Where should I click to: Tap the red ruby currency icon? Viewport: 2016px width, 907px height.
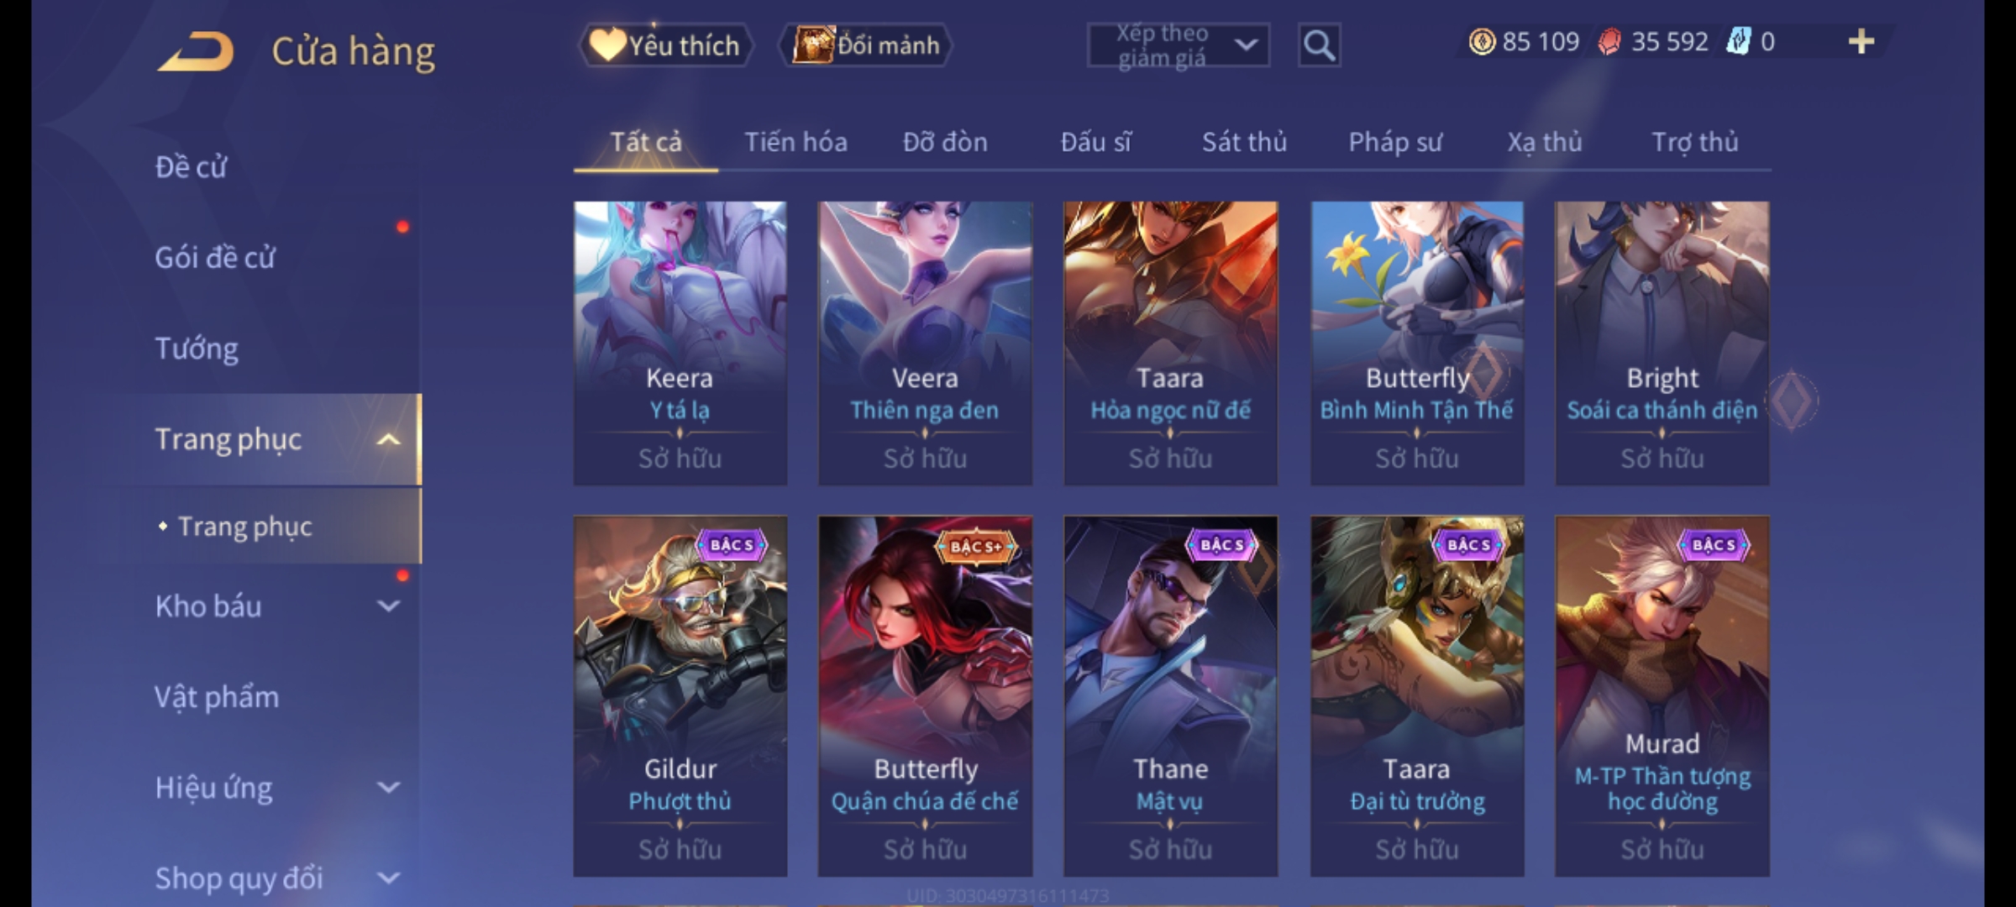1609,42
